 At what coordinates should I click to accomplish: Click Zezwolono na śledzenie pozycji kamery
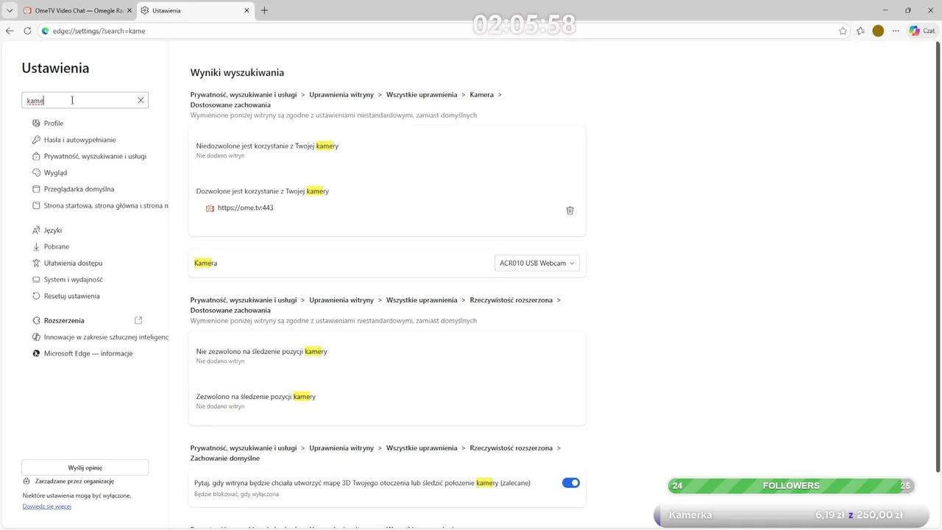tap(255, 396)
